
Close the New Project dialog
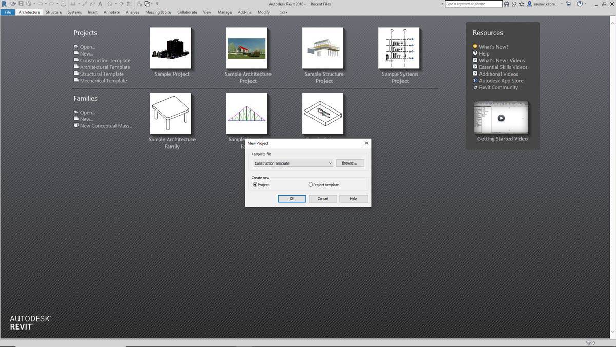[x=366, y=143]
